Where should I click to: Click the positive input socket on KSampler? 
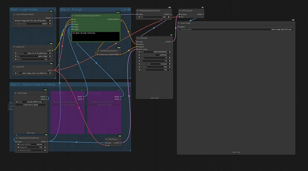[x=137, y=44]
